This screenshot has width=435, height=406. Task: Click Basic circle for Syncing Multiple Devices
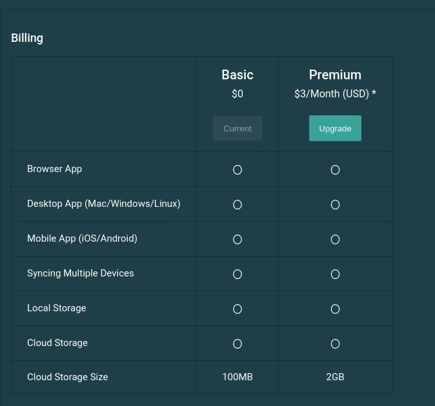[238, 274]
